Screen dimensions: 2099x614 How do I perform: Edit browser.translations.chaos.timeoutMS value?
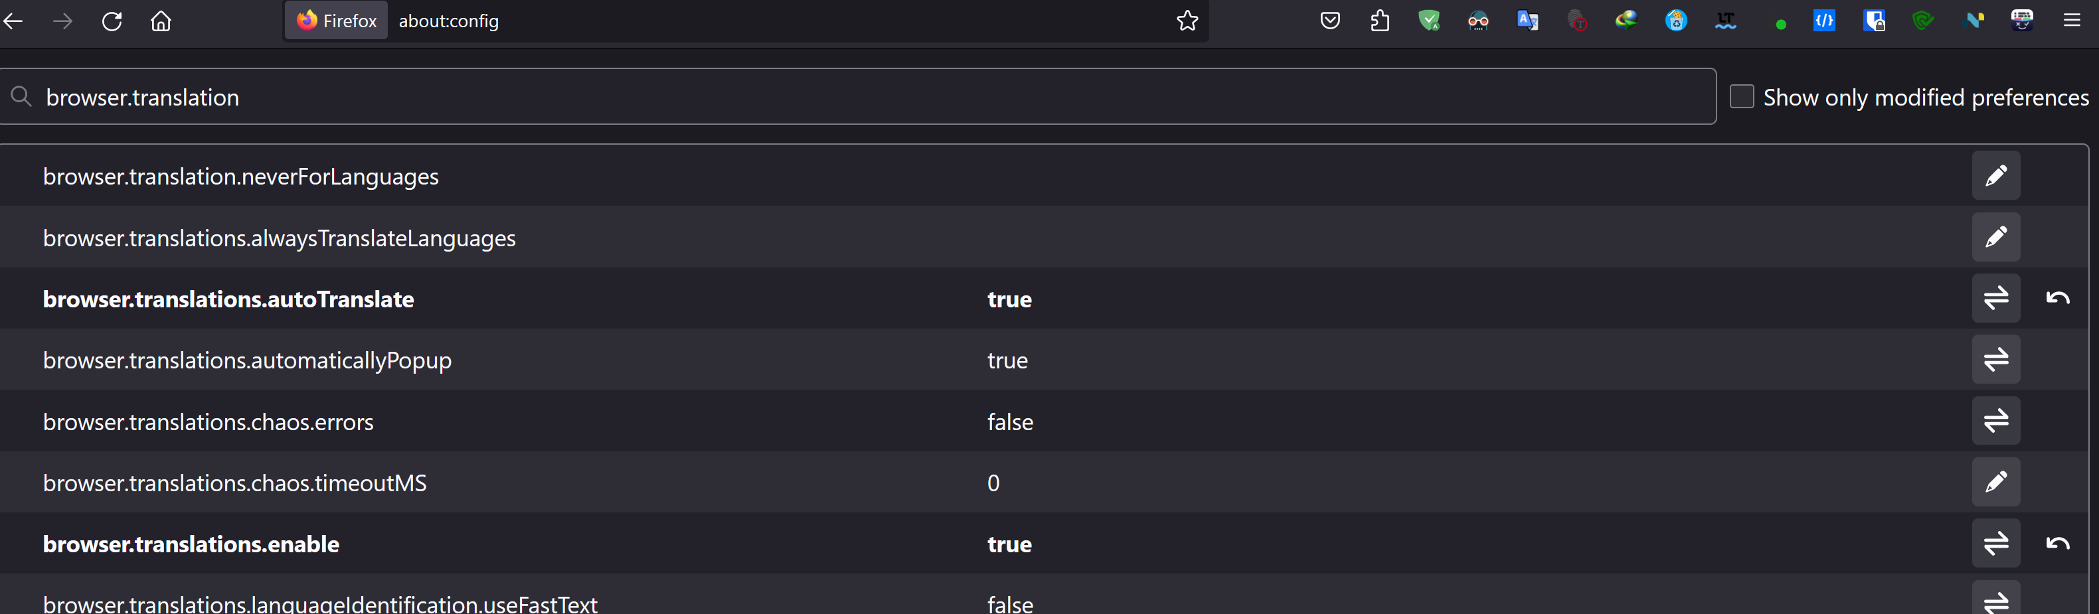(1995, 482)
